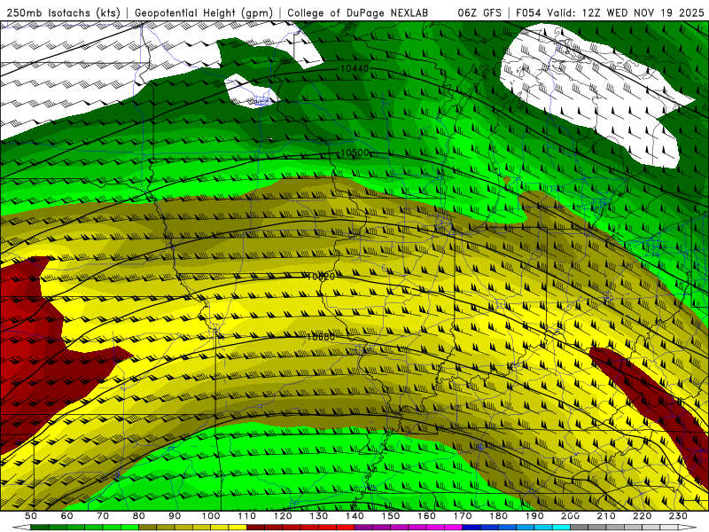Select the bright yellow 105-110 kt legend swatch
The height and width of the screenshot is (532, 709).
[238, 527]
